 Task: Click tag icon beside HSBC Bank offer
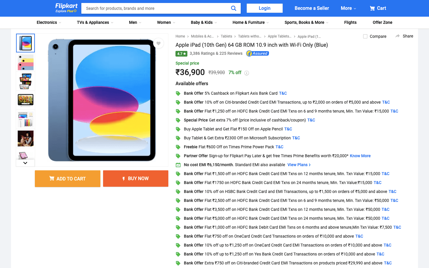[178, 192]
